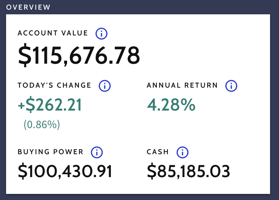Image resolution: width=279 pixels, height=200 pixels.
Task: Click the plus sign before $262.21
Action: pyautogui.click(x=21, y=106)
